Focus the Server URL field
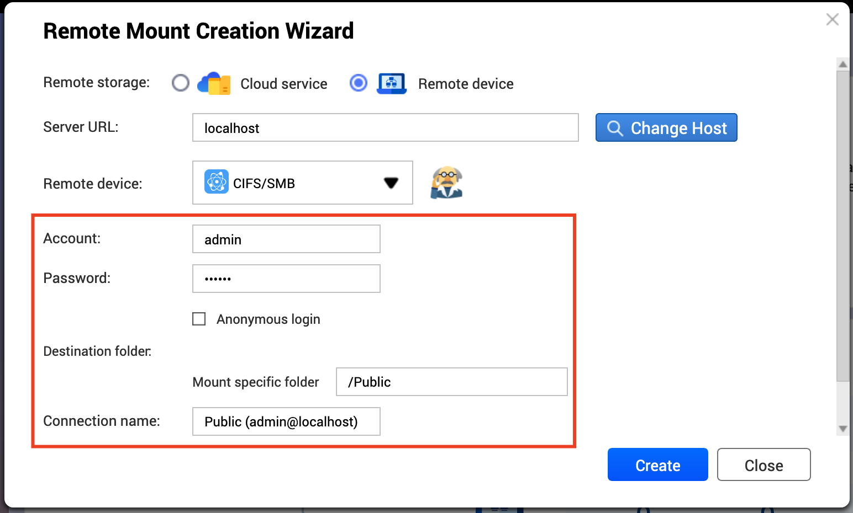Screen dimensions: 853x513 click(x=385, y=128)
